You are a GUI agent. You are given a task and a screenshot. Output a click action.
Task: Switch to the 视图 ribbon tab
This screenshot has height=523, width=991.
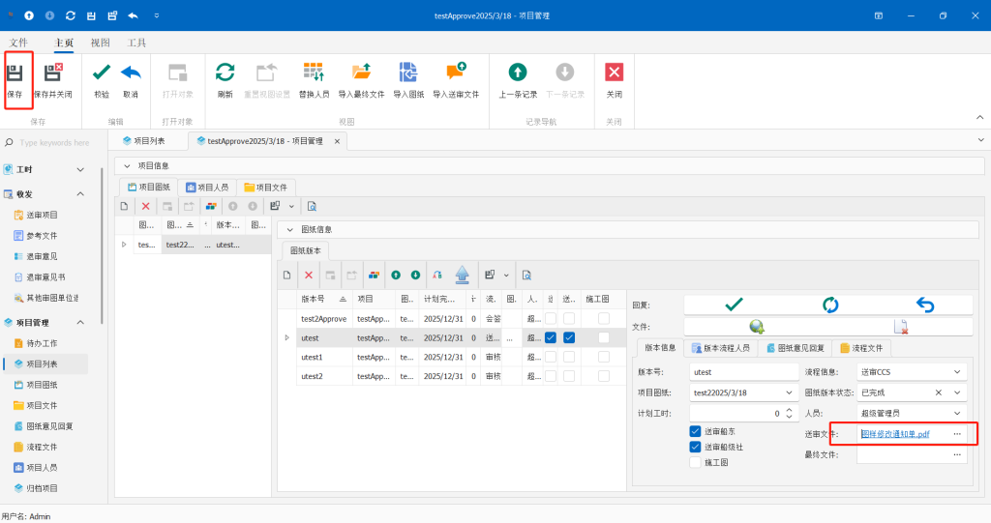100,43
